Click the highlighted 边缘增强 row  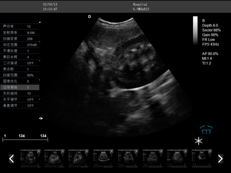20,87
